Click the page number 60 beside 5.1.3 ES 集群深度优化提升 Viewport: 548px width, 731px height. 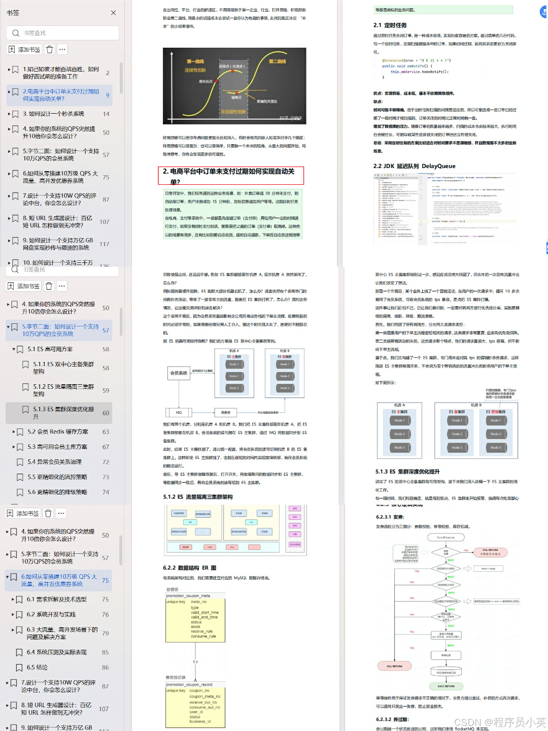pos(106,413)
